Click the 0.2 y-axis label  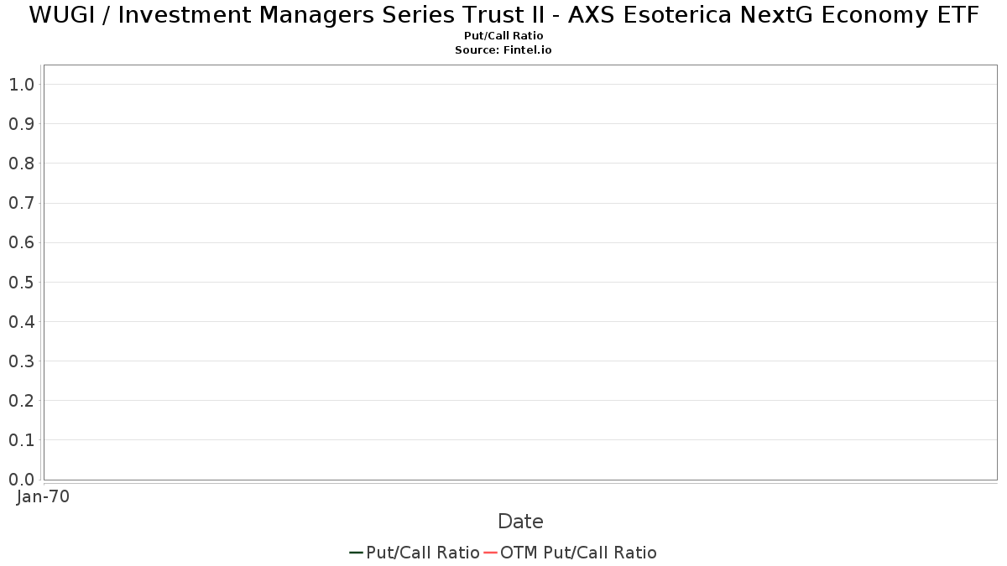coord(22,401)
